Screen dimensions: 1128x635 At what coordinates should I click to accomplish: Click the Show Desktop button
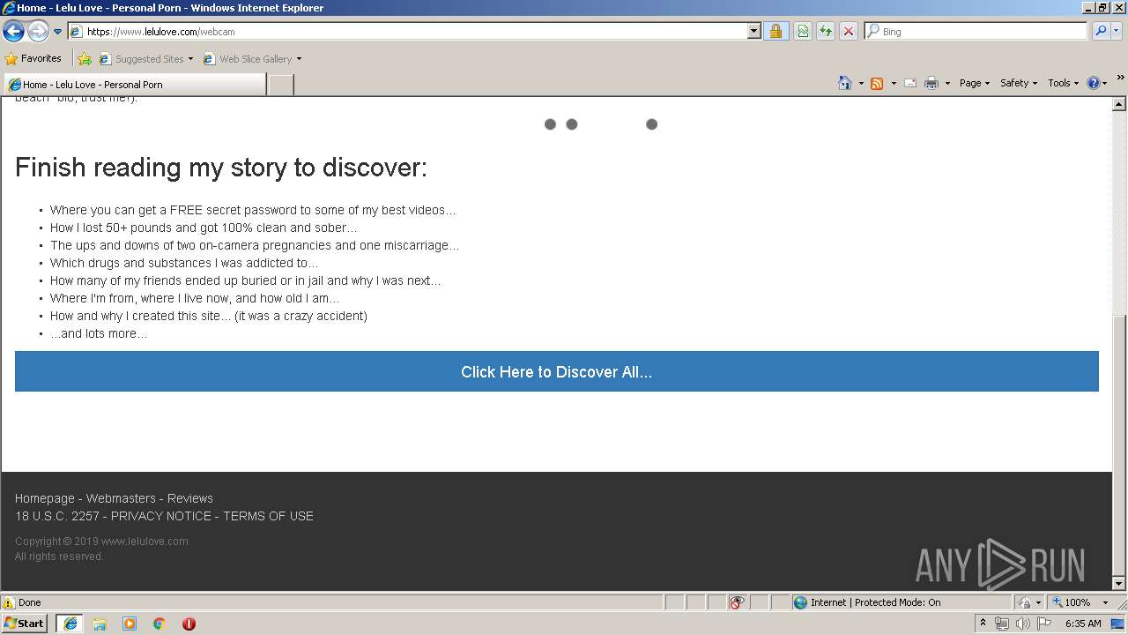1119,624
